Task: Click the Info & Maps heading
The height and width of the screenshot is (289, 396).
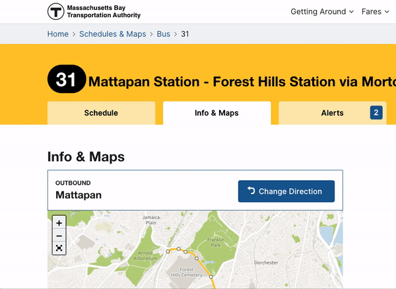Action: (x=86, y=156)
